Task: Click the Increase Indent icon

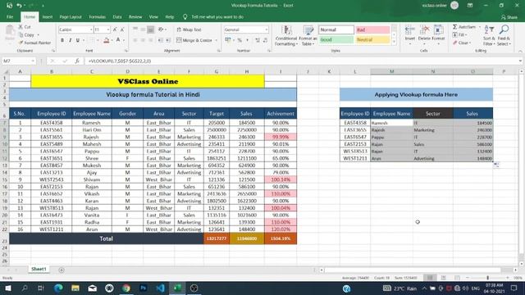Action: (168, 40)
